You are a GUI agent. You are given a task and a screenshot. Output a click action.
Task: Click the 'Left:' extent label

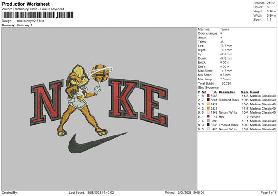coord(201,46)
